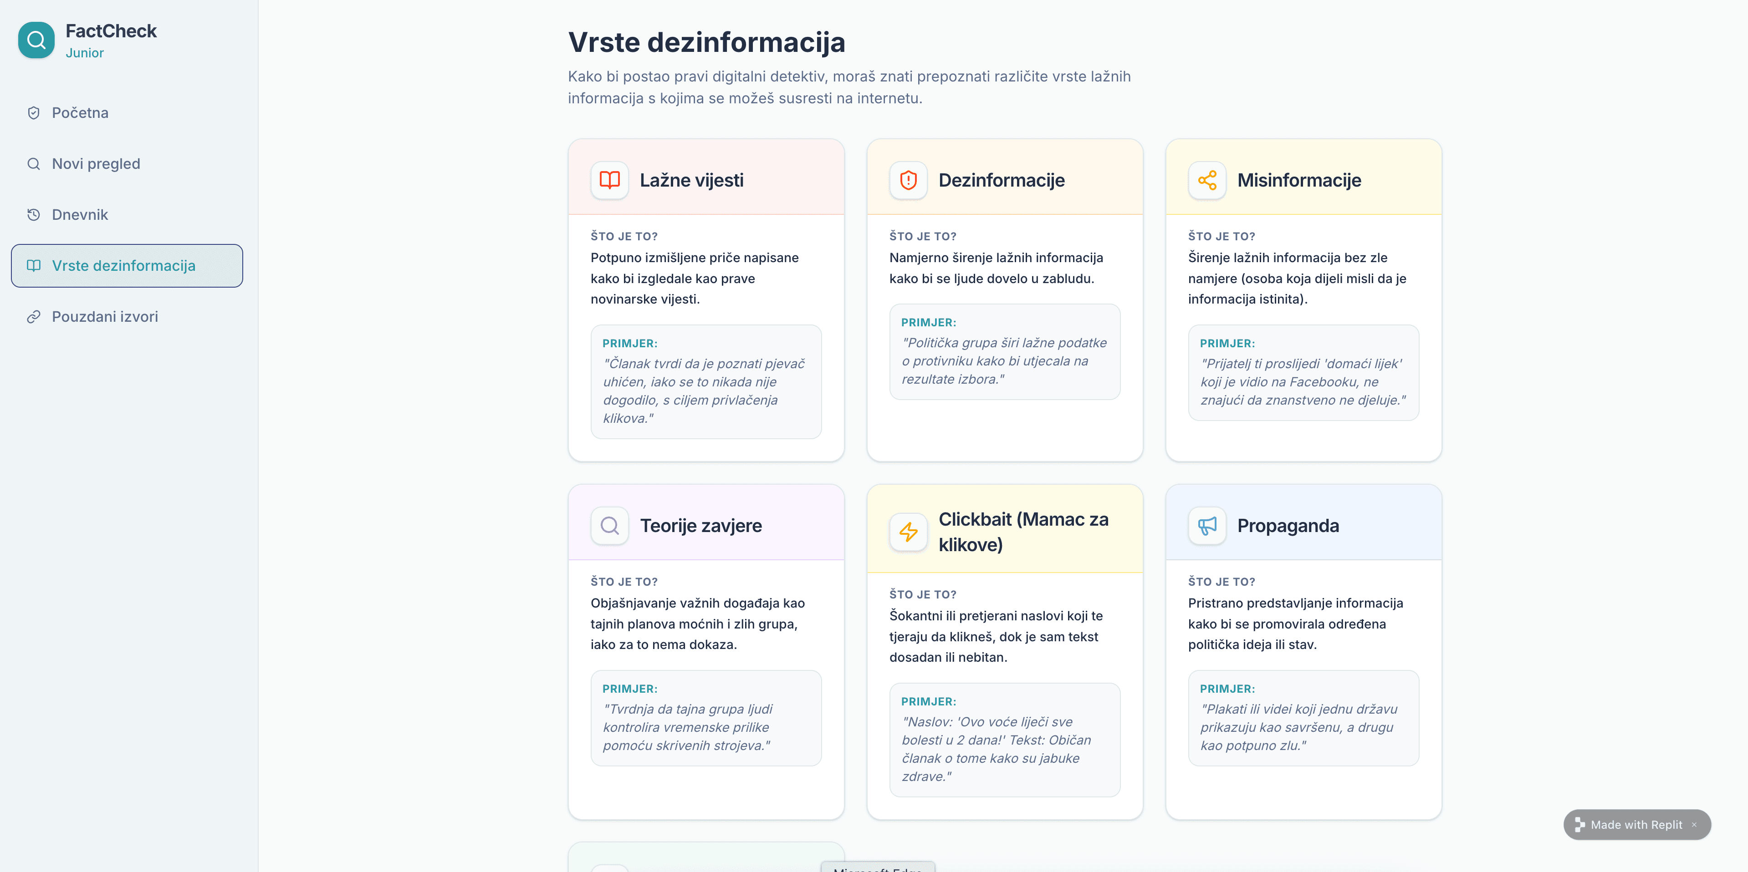Click the example about vremenske prilike
The width and height of the screenshot is (1748, 872).
pyautogui.click(x=688, y=728)
